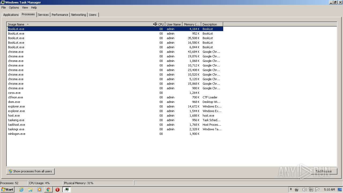Launch Opera from the taskbar
Screen dimensions: 343x193
(57, 190)
